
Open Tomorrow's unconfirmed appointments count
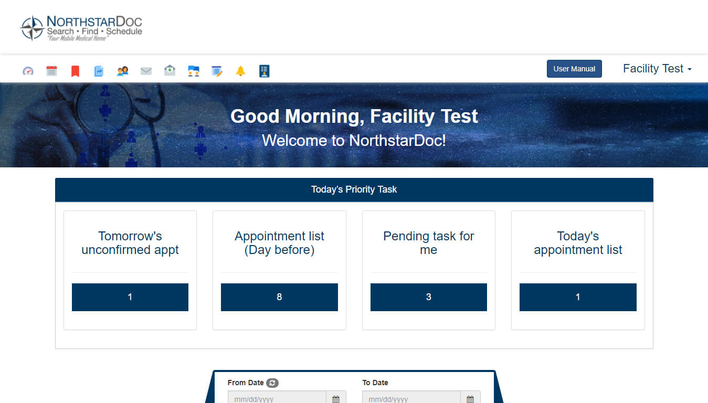pyautogui.click(x=130, y=297)
